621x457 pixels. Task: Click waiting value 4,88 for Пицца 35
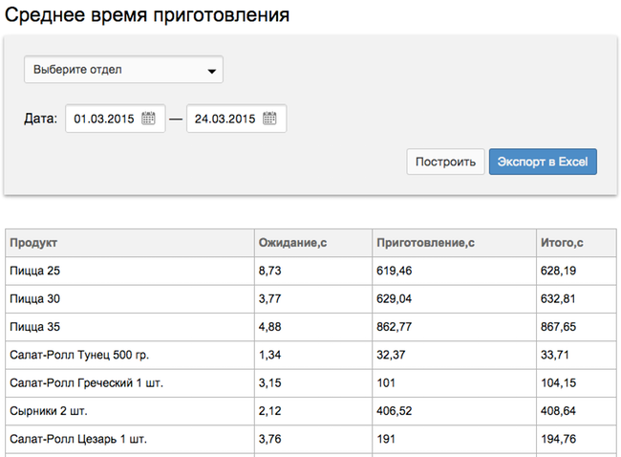click(x=270, y=327)
